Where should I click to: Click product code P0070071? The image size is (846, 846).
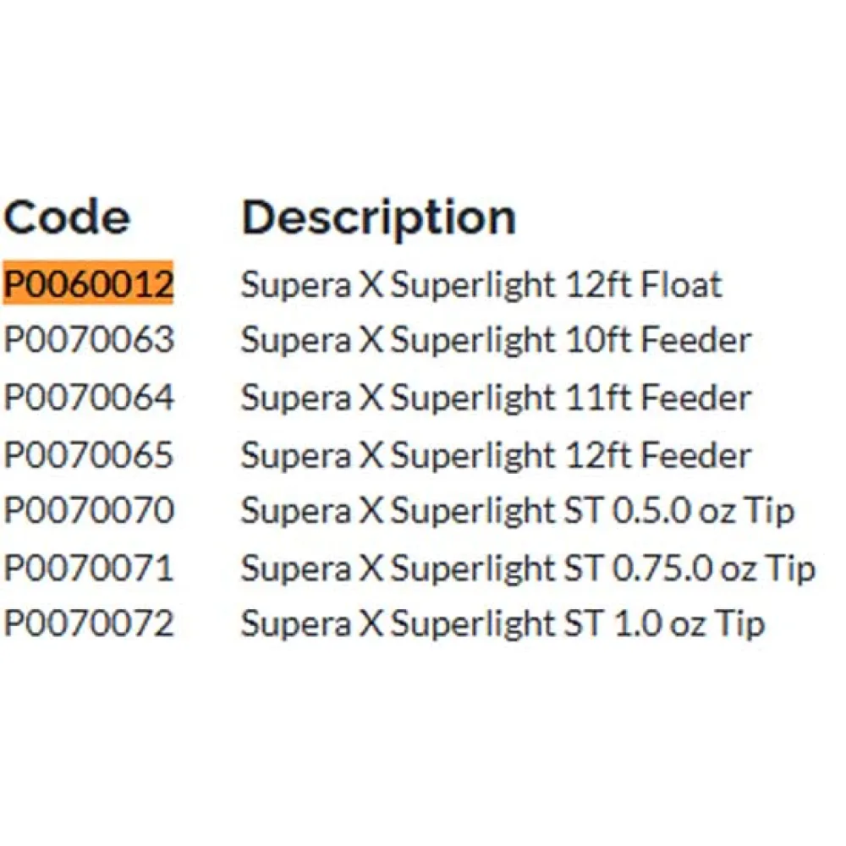pyautogui.click(x=88, y=568)
